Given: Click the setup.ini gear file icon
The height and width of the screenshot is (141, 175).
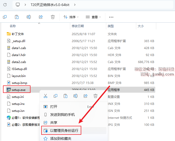Looking at the screenshot, I should point(8,97).
